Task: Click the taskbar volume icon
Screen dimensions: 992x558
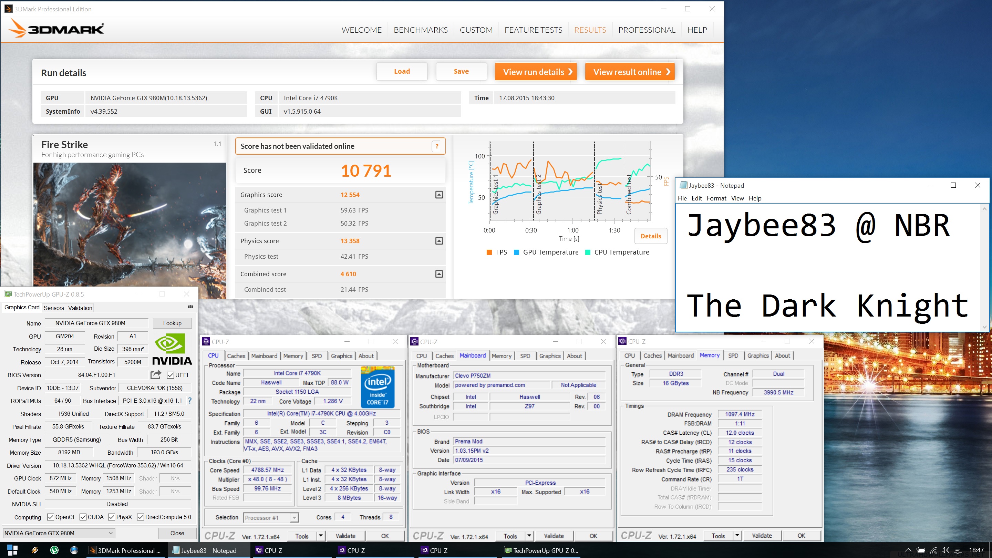Action: [945, 550]
